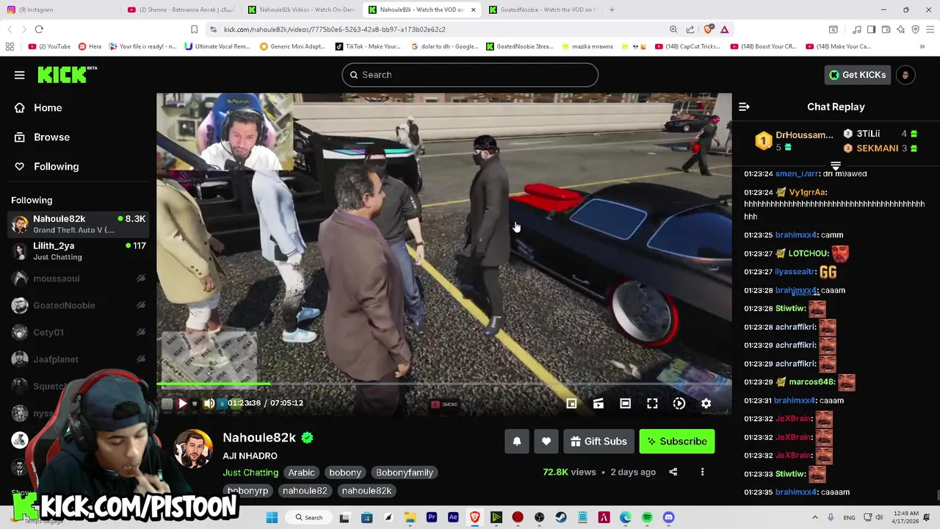Image resolution: width=940 pixels, height=529 pixels.
Task: Switch to the Sherine YouTube tab
Action: pyautogui.click(x=181, y=10)
